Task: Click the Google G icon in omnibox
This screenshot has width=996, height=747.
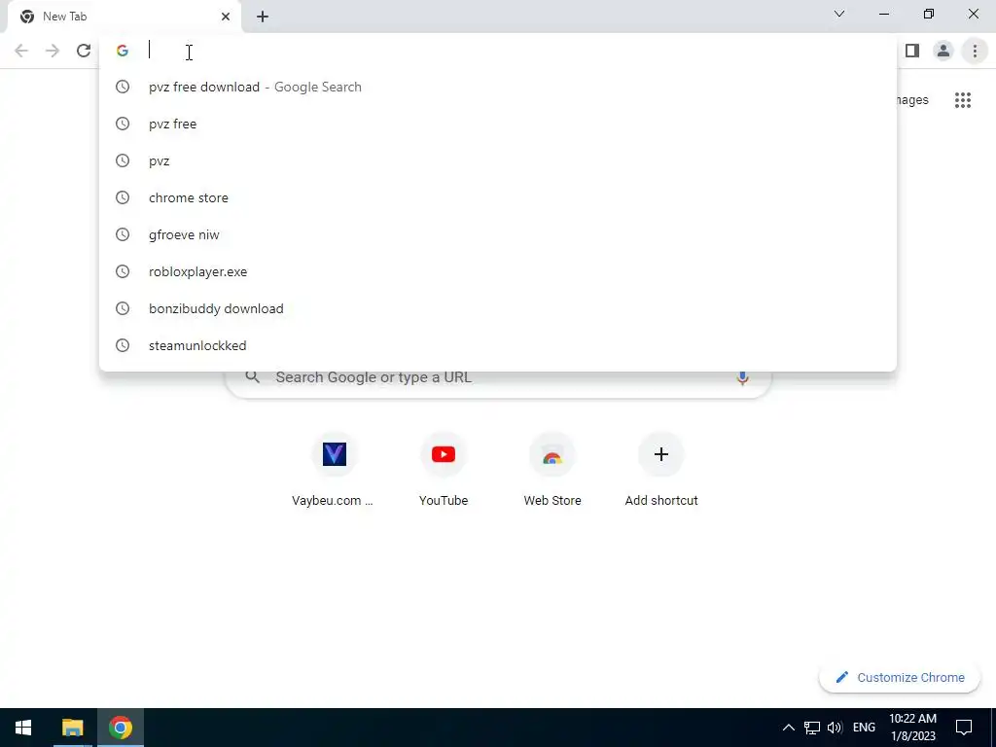Action: 123,51
